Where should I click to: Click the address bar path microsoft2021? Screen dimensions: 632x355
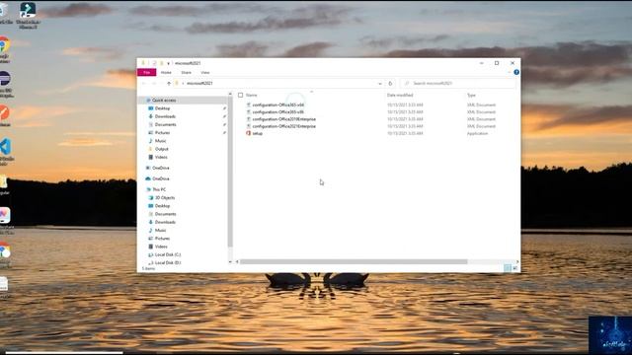coord(199,83)
